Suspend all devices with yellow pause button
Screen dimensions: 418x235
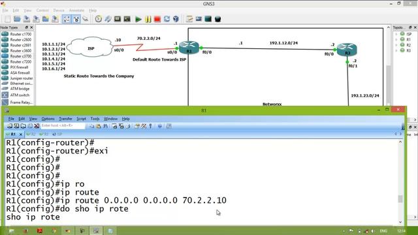tap(148, 19)
